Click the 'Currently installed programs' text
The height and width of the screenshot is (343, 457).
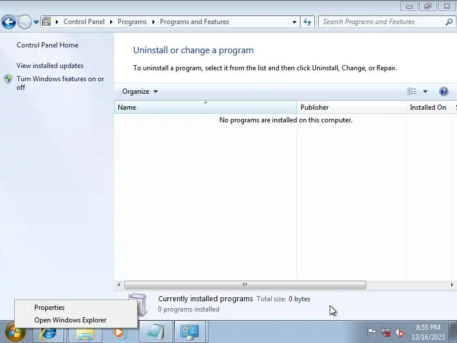coord(206,299)
